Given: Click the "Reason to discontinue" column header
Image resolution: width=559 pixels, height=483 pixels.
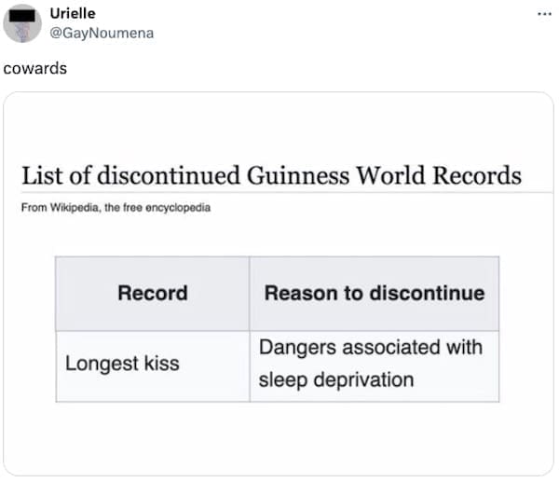Looking at the screenshot, I should coord(375,293).
